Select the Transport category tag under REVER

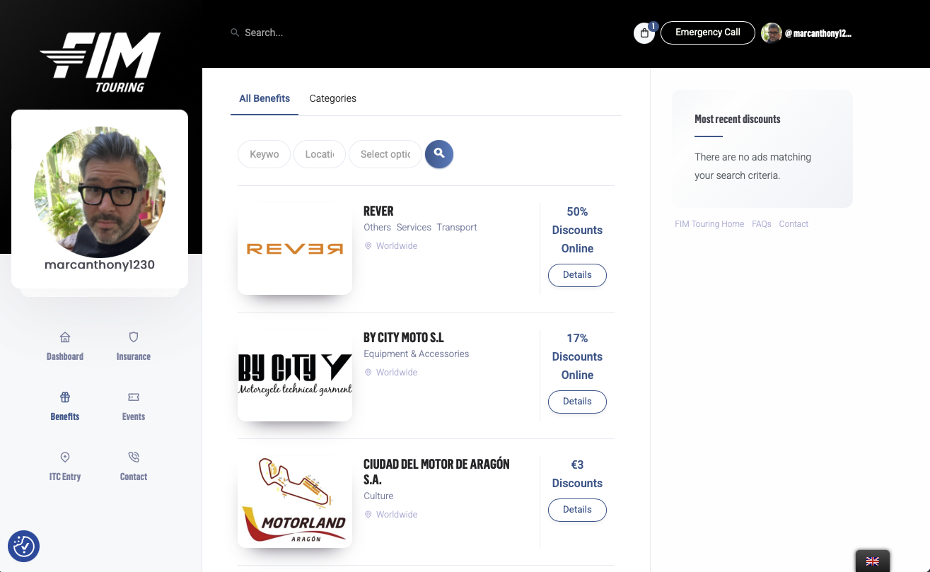(x=457, y=228)
